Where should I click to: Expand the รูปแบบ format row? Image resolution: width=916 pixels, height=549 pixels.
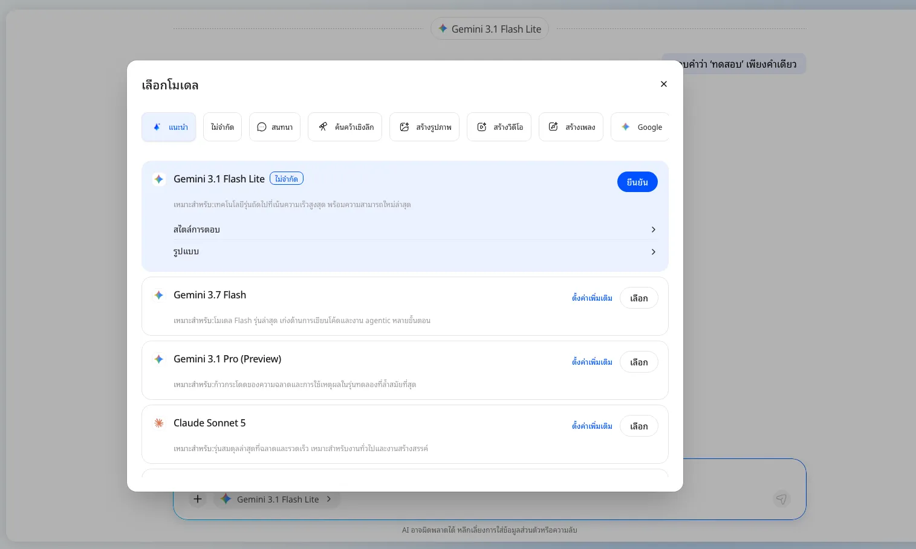click(x=415, y=251)
